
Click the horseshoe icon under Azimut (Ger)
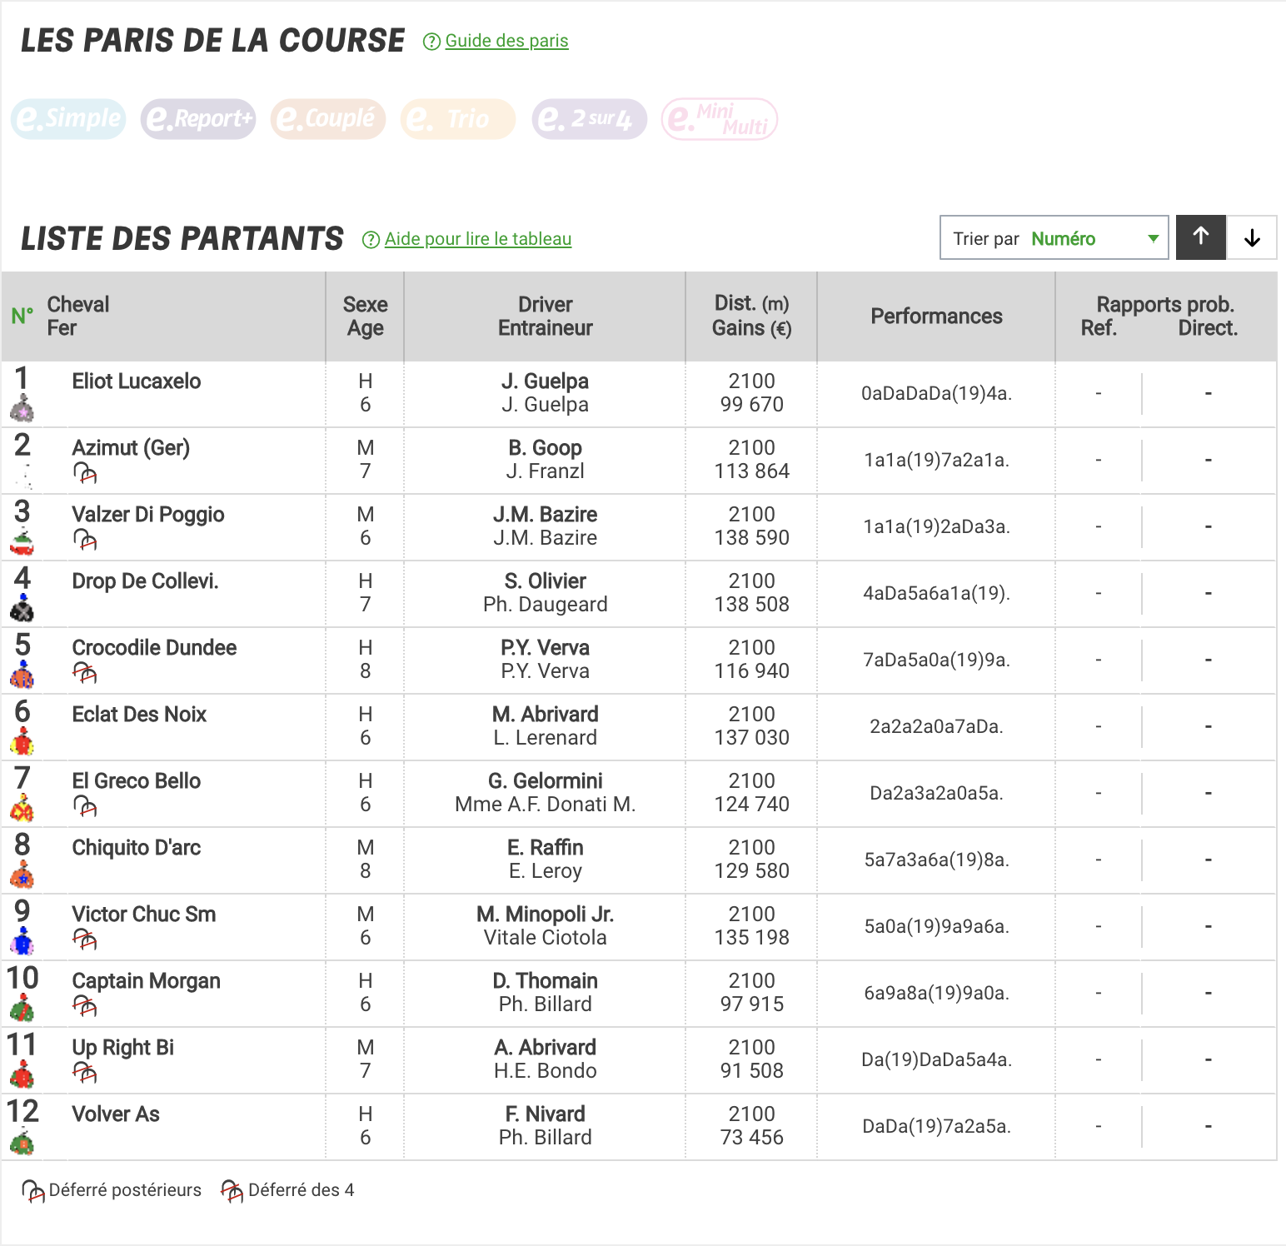pyautogui.click(x=85, y=474)
